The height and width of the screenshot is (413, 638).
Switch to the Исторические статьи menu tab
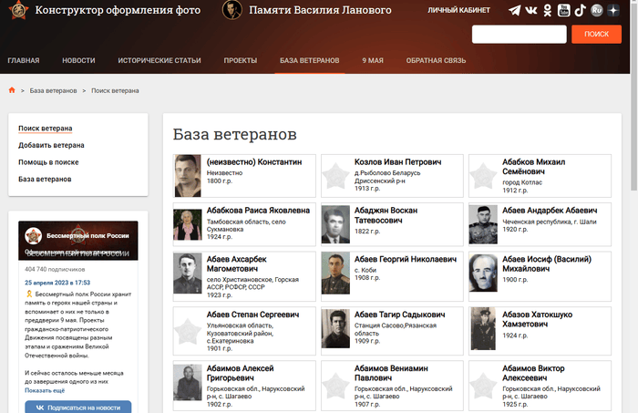(159, 60)
